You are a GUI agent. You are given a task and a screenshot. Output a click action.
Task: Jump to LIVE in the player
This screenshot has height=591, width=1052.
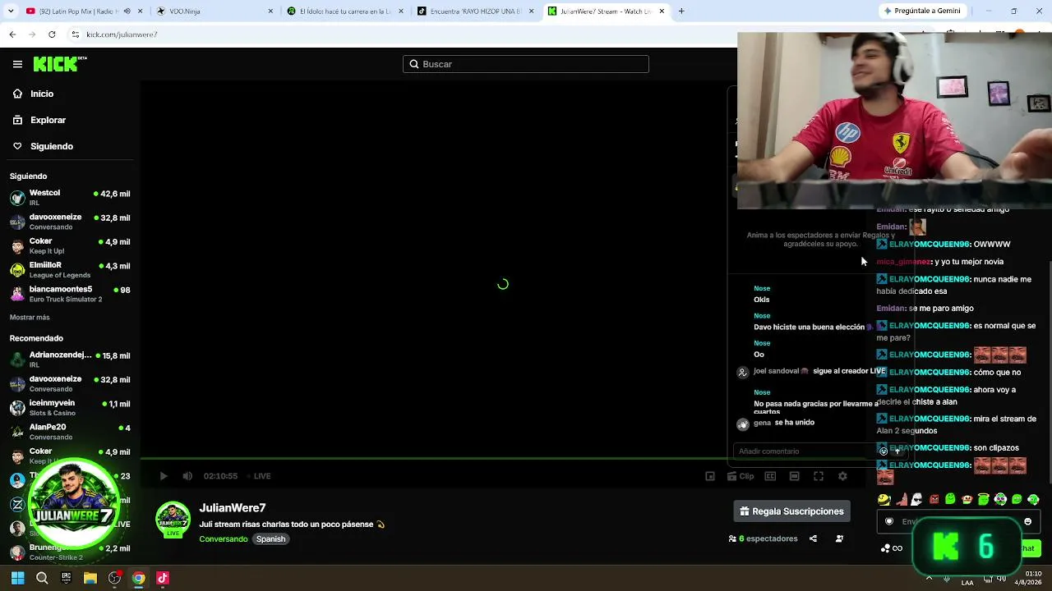[x=258, y=476]
